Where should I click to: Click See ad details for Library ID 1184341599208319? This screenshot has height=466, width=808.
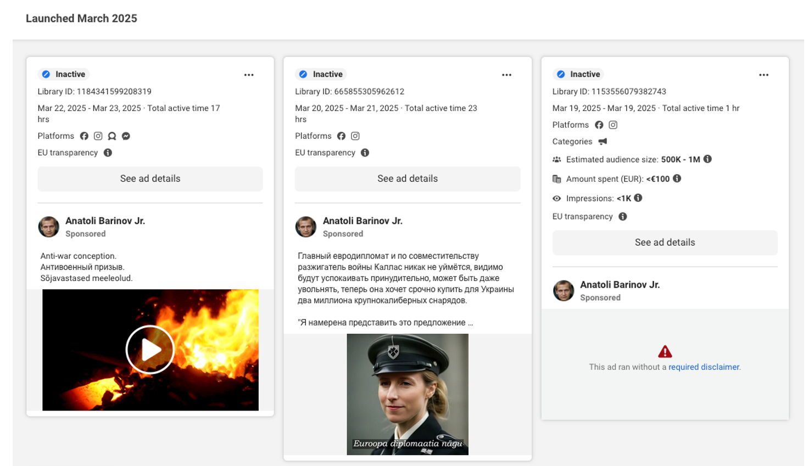tap(150, 179)
